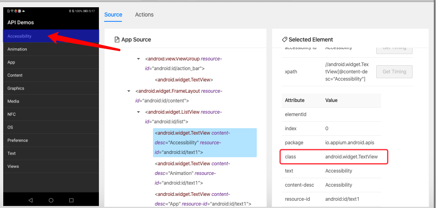This screenshot has width=436, height=208.
Task: Click the package value io.appium.android.apis
Action: [350, 142]
